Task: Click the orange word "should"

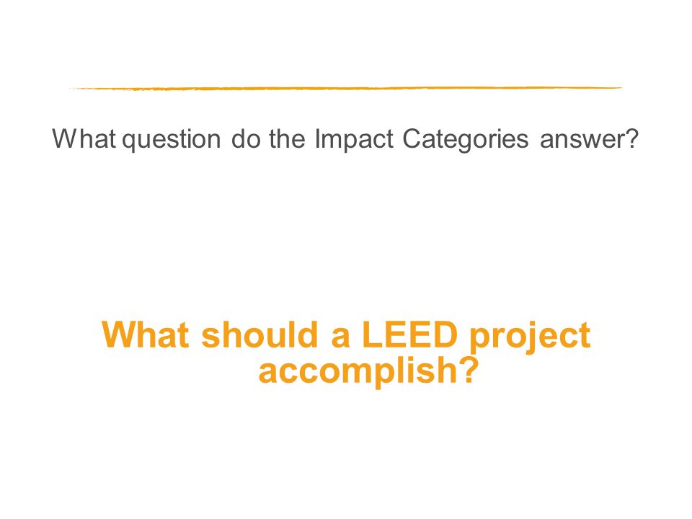Action: point(260,335)
